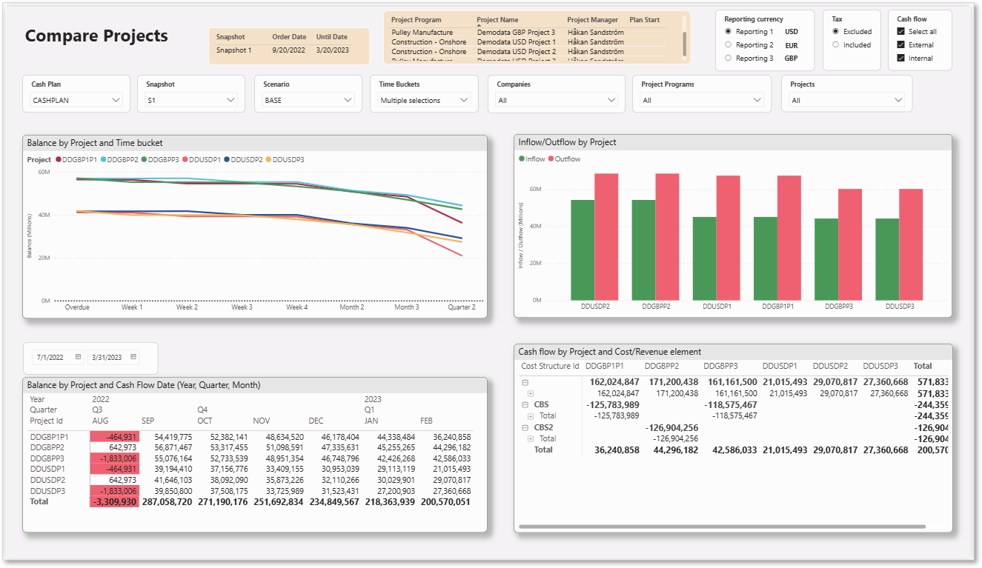
Task: Open the Snapshot S1 dropdown
Action: (190, 100)
